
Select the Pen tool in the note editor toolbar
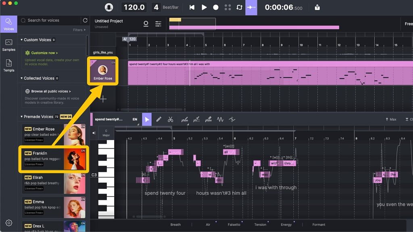159,119
